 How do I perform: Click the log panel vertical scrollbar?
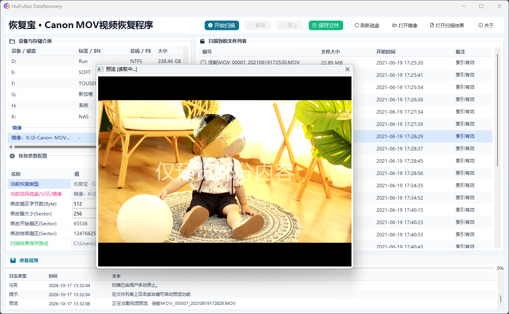500,298
